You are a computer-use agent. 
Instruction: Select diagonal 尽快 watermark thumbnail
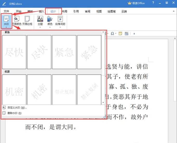39,52
